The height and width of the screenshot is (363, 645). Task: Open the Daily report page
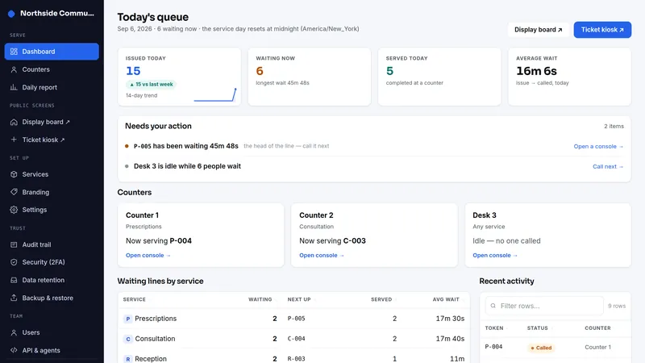[x=52, y=87]
